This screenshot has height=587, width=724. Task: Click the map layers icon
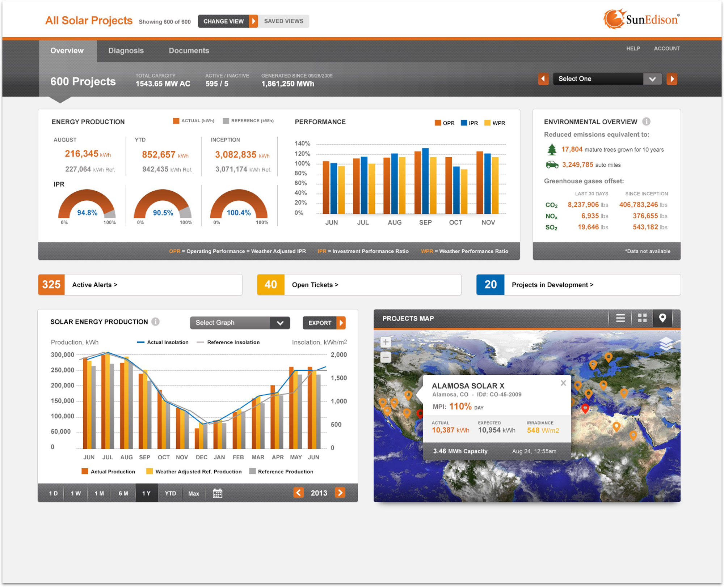coord(666,344)
